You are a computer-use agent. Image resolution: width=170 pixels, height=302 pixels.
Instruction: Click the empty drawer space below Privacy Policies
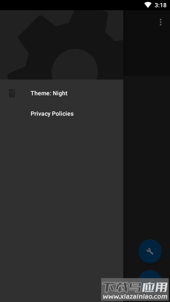click(x=62, y=193)
